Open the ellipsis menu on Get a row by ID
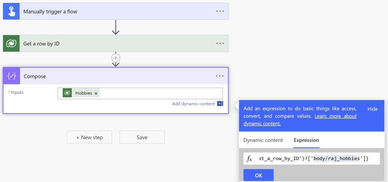388x182 pixels. pos(220,44)
